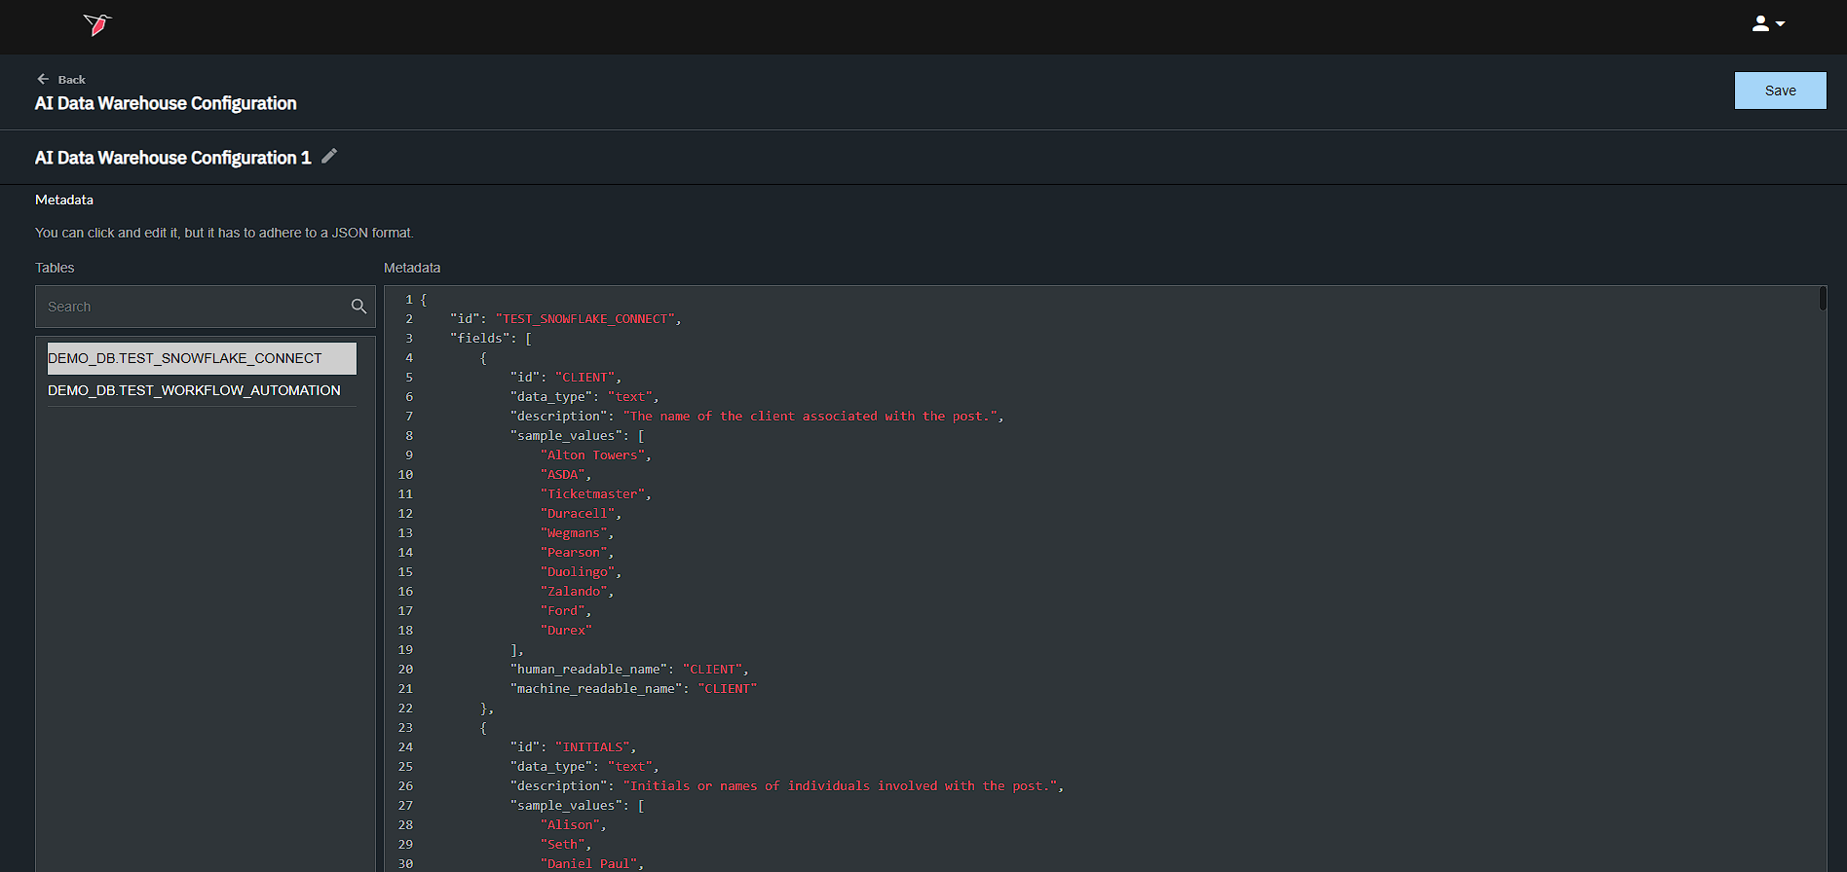Click the "Pearson" sample value
Image resolution: width=1847 pixels, height=872 pixels.
click(x=574, y=553)
